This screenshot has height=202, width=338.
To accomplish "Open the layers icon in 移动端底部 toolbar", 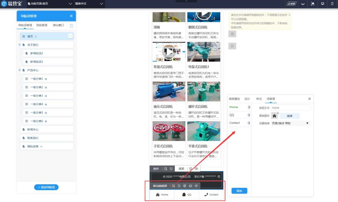I will 190,186.
